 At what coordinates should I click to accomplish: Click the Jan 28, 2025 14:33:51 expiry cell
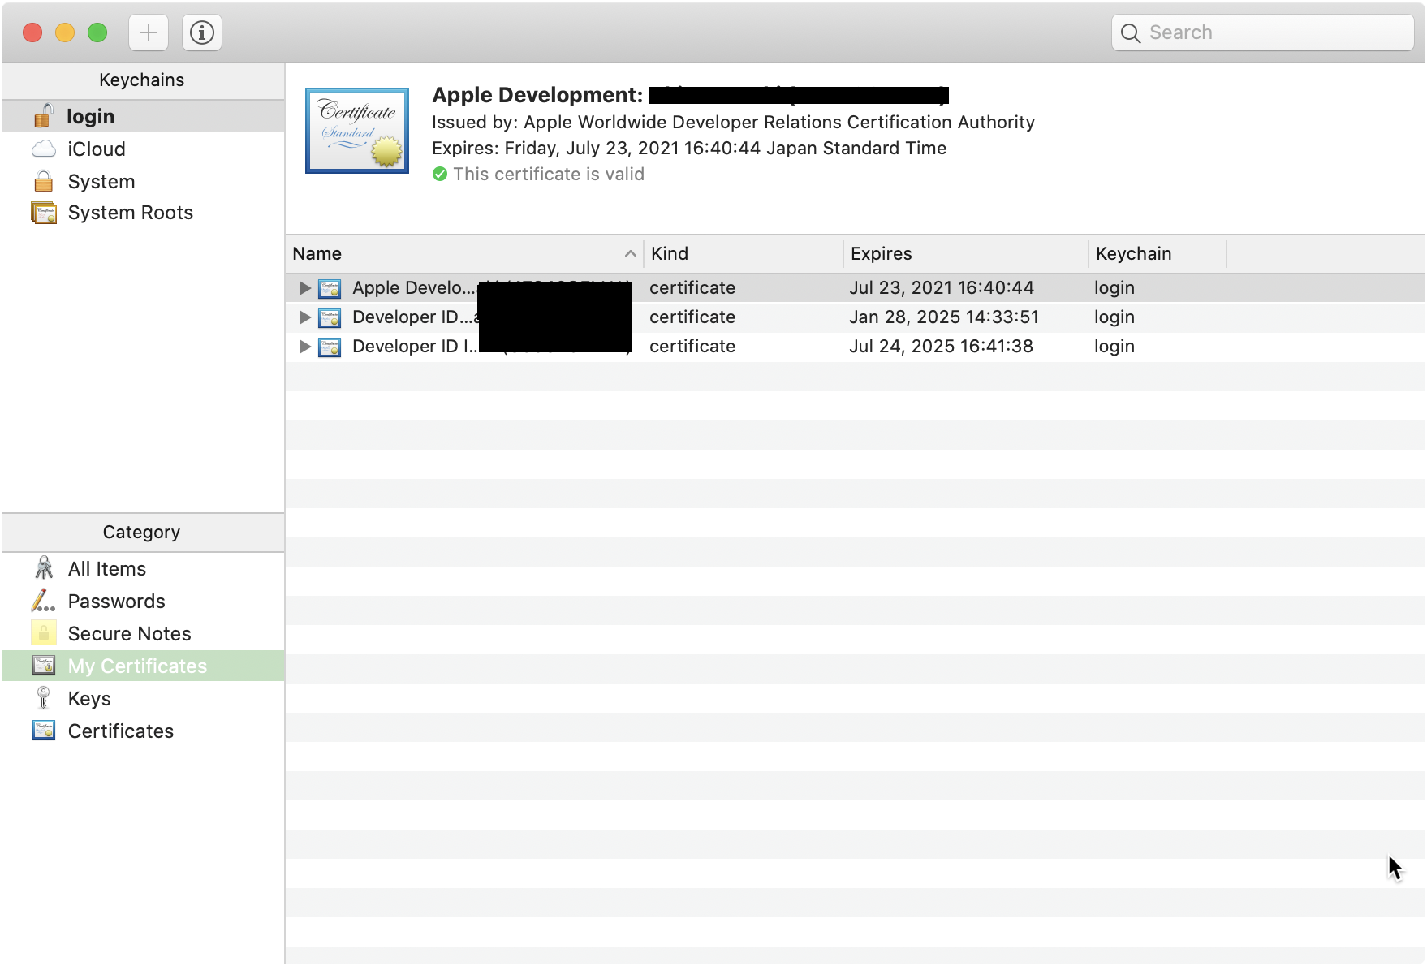coord(944,317)
